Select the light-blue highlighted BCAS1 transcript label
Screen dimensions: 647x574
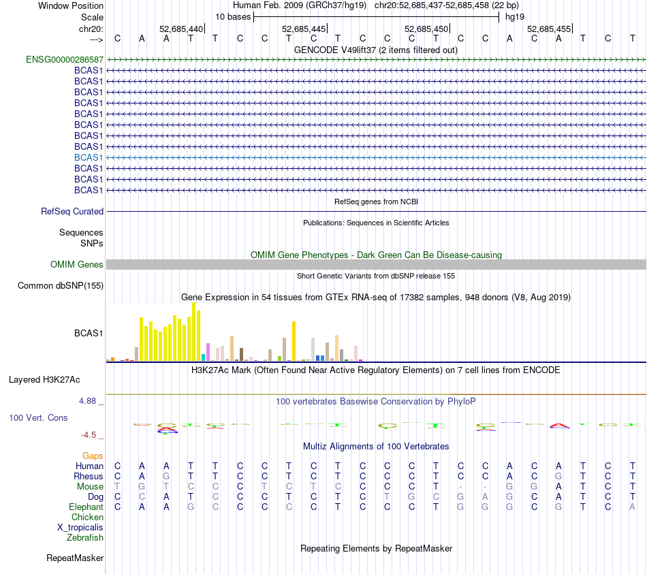pos(89,157)
